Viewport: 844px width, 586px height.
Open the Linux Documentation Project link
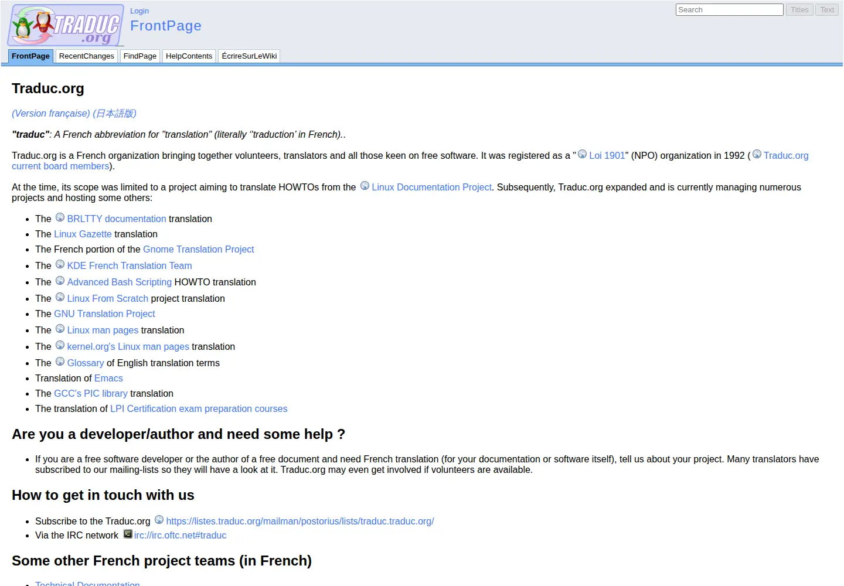tap(432, 188)
